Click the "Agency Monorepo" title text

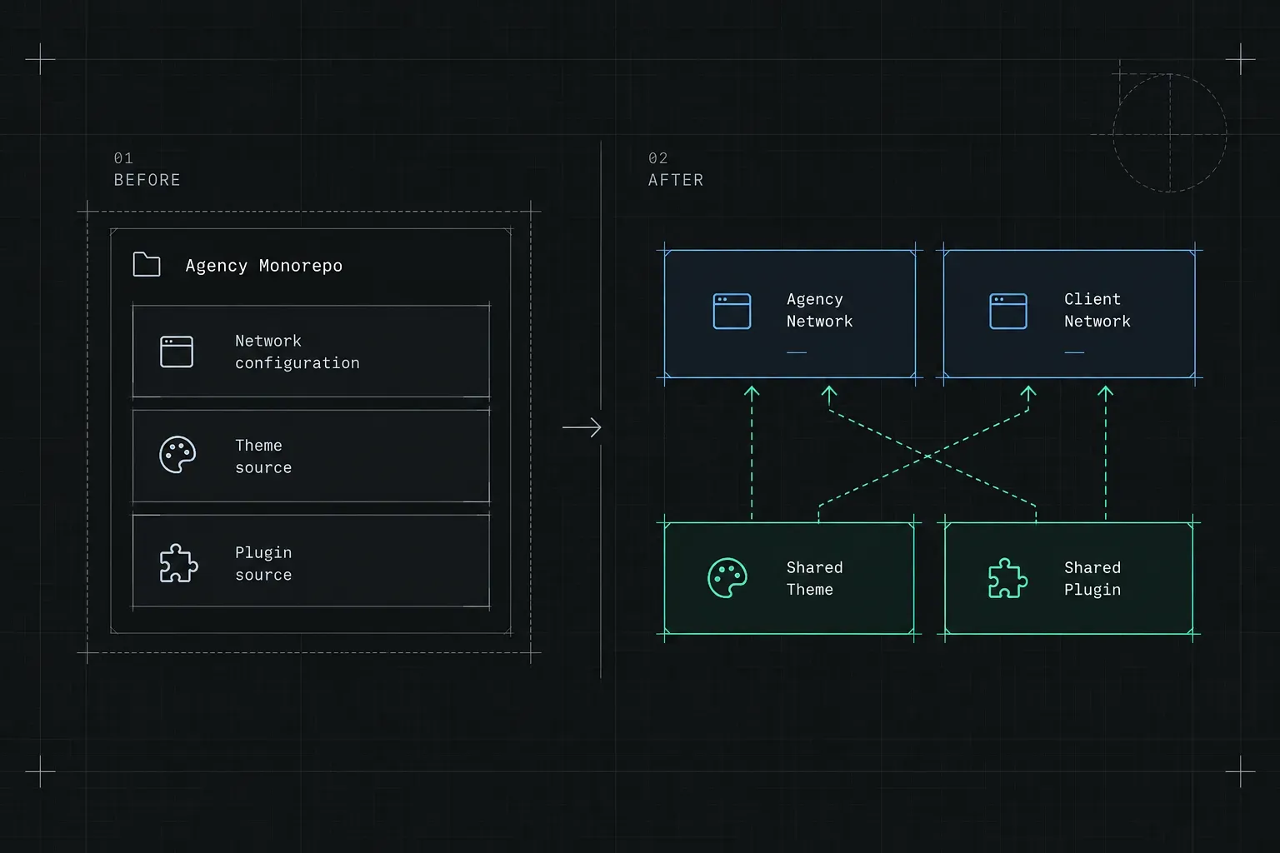[x=264, y=266]
